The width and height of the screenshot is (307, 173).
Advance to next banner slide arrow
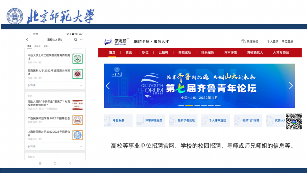coord(291,86)
